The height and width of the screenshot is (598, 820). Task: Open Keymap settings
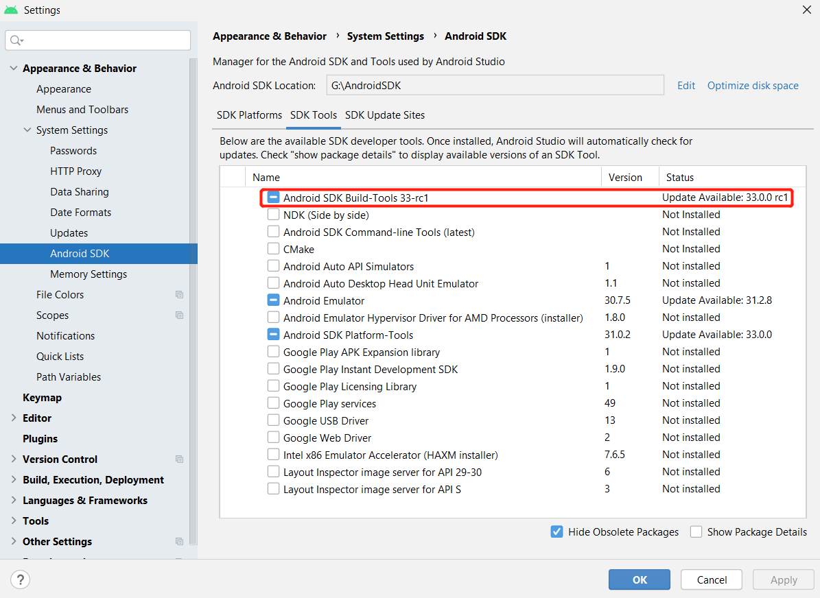[x=43, y=398]
